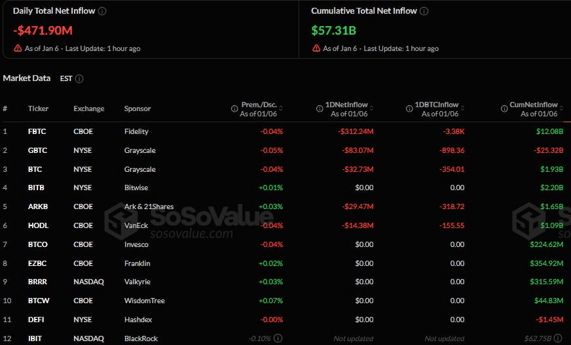The height and width of the screenshot is (345, 571).
Task: Click info icon of Prem./Dsc. column
Action: click(234, 108)
